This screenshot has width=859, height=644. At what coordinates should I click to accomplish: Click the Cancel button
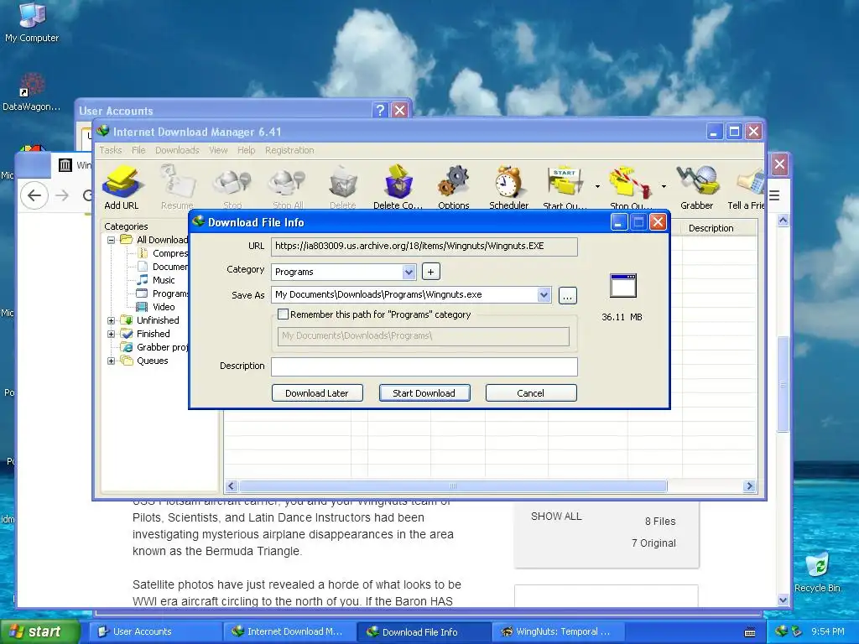(x=530, y=393)
